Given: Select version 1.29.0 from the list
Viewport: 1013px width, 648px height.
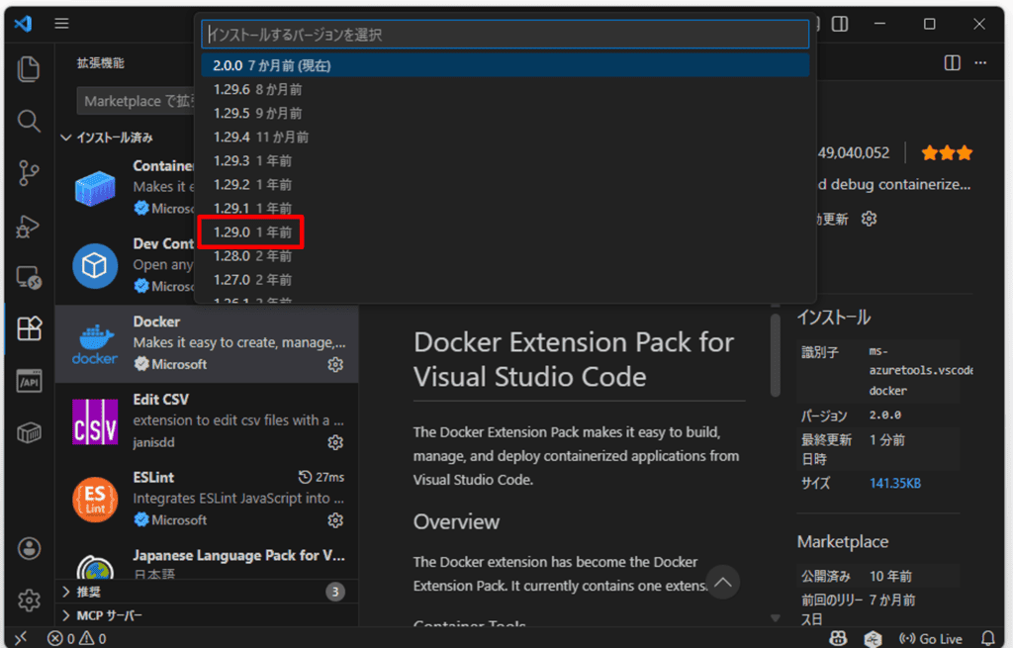Looking at the screenshot, I should click(x=250, y=231).
